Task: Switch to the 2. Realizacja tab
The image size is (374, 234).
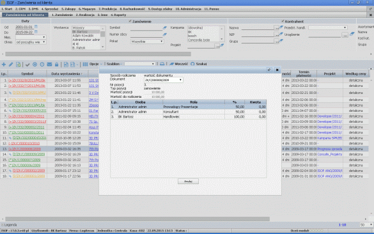Action: tap(85, 15)
